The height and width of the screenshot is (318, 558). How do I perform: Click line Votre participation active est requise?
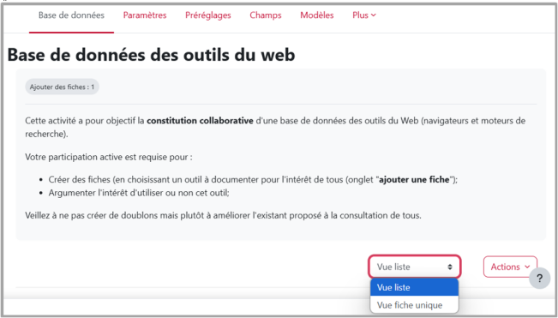(x=109, y=157)
